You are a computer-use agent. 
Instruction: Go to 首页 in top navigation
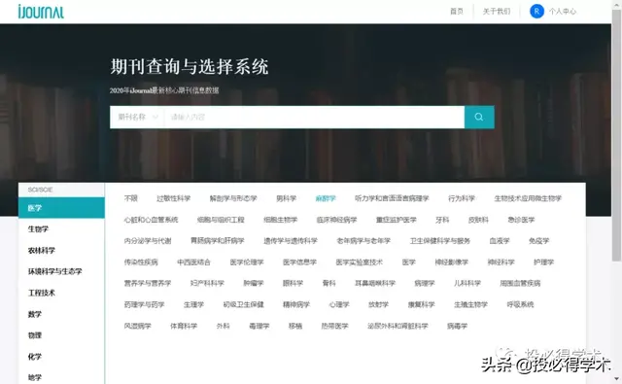[x=456, y=11]
